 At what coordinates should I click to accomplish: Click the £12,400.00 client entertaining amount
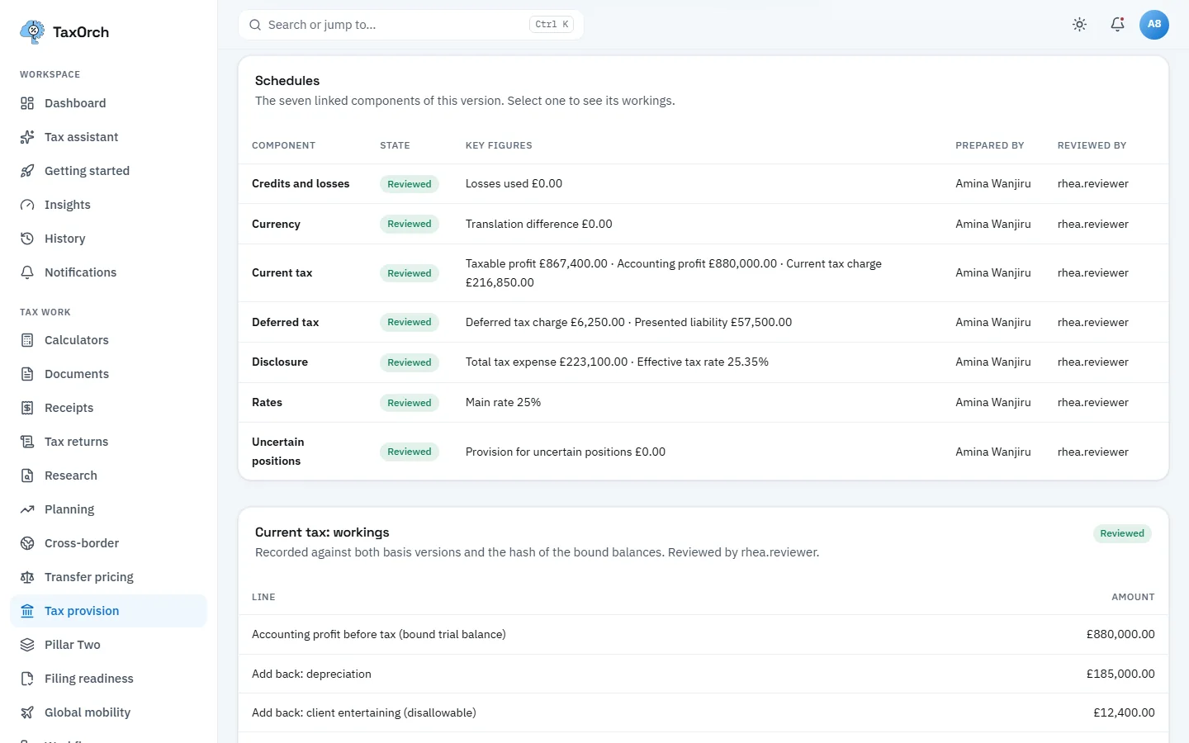click(x=1124, y=713)
